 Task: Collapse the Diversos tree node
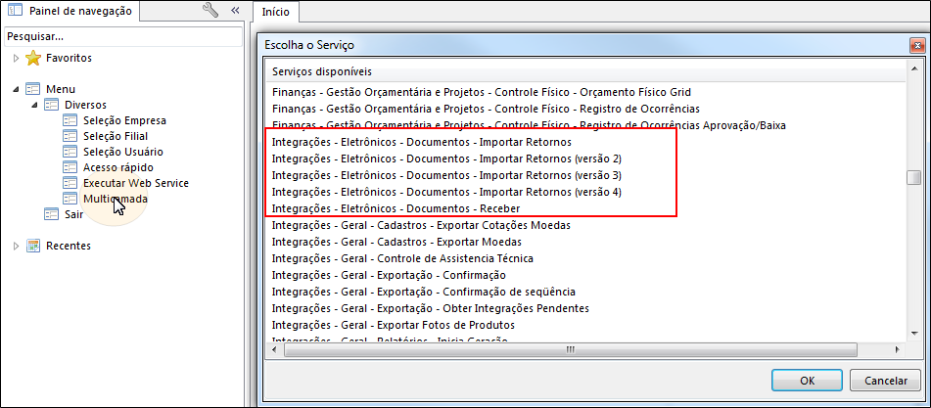[35, 105]
